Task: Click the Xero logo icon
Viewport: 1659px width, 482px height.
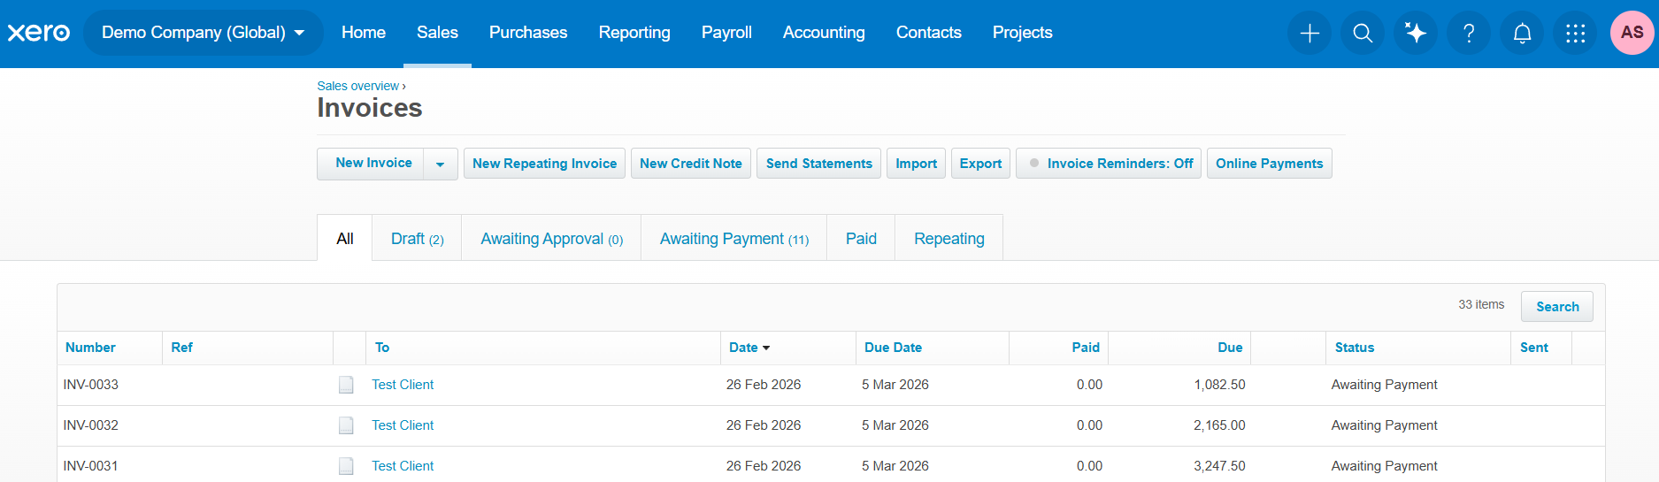Action: coord(39,33)
